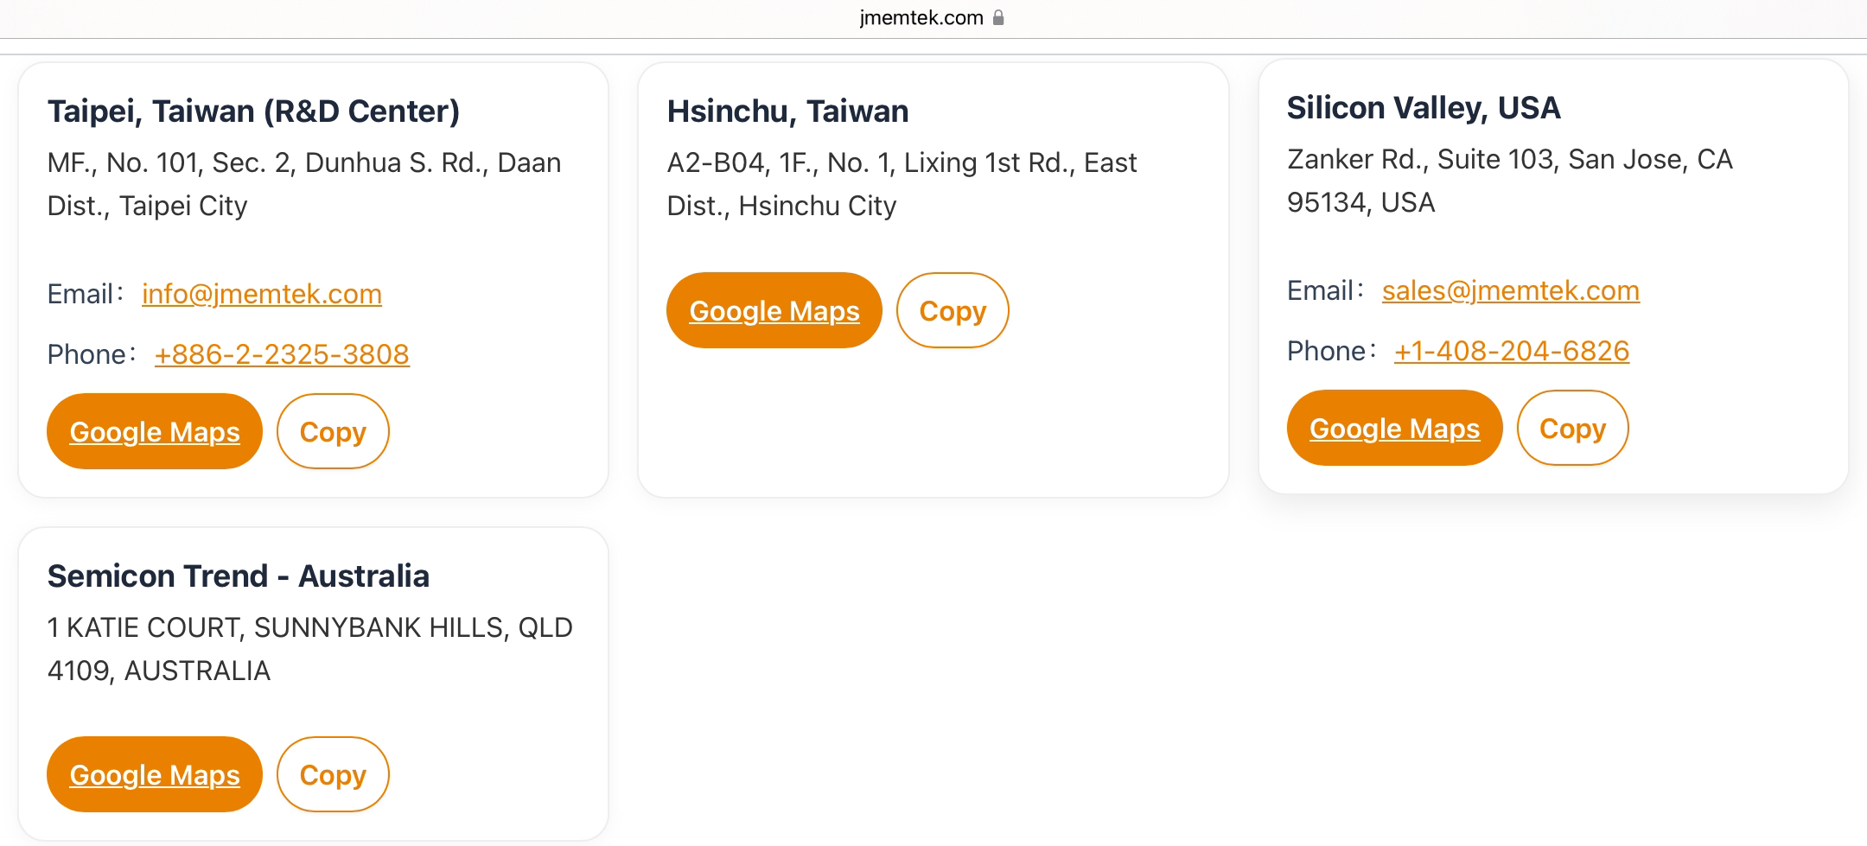
Task: Click the Semicon Trend - Australia heading
Action: 239,576
